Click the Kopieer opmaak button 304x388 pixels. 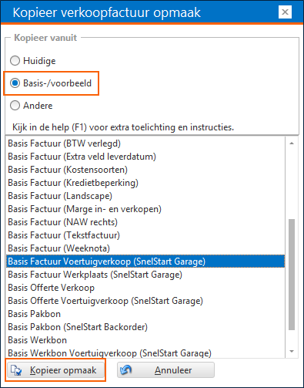tap(55, 370)
